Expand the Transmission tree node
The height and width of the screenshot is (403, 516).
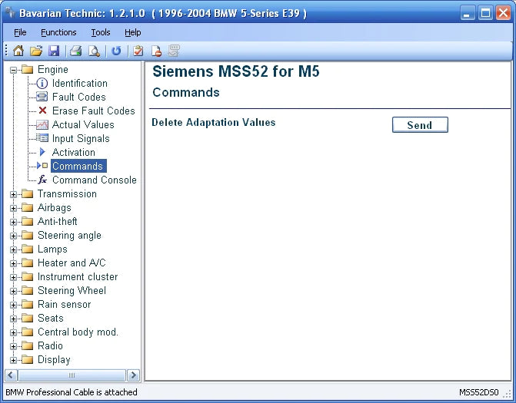(14, 194)
